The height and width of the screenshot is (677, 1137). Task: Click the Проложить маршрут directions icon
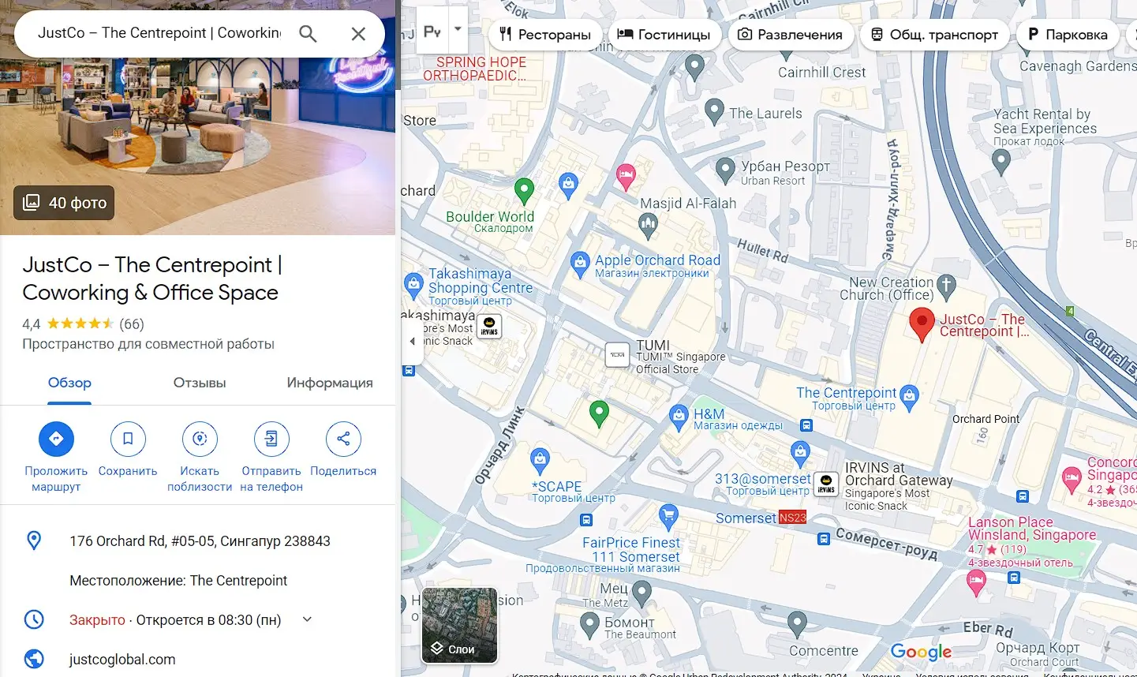click(56, 439)
